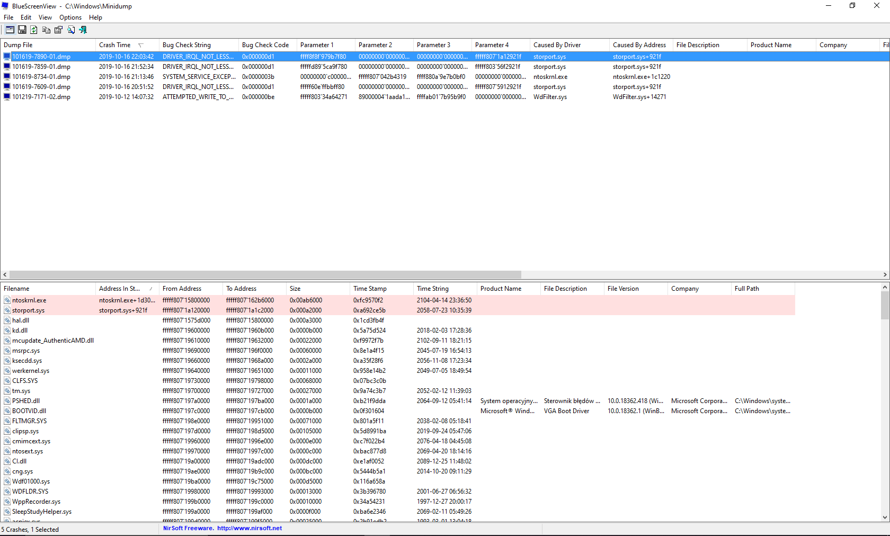890x536 pixels.
Task: Click the file icon beside kd.dll
Action: pyautogui.click(x=7, y=330)
